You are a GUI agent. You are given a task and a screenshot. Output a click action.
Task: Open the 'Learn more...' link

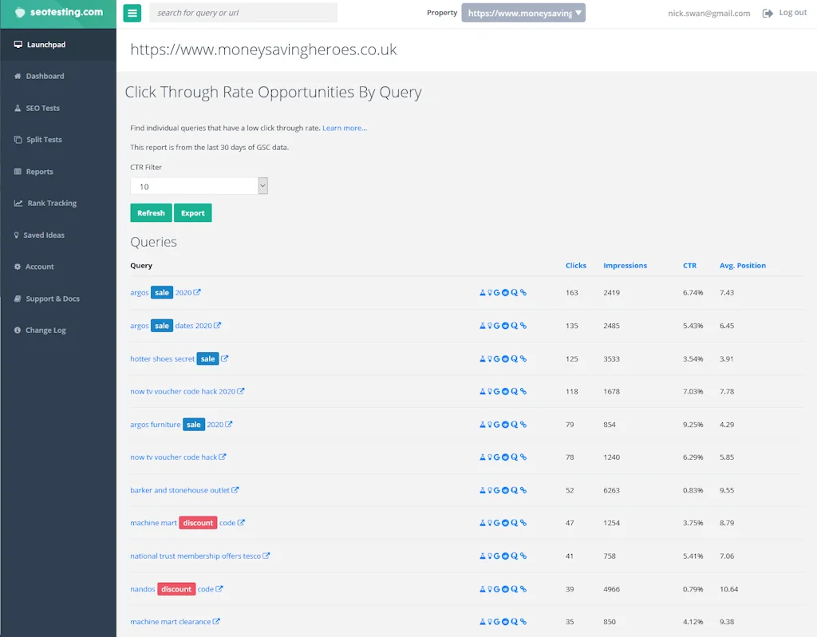tap(344, 127)
